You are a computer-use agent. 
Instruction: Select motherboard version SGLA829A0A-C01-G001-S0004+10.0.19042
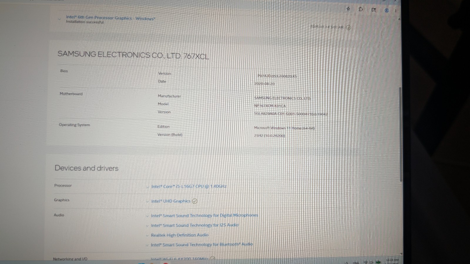coord(291,114)
